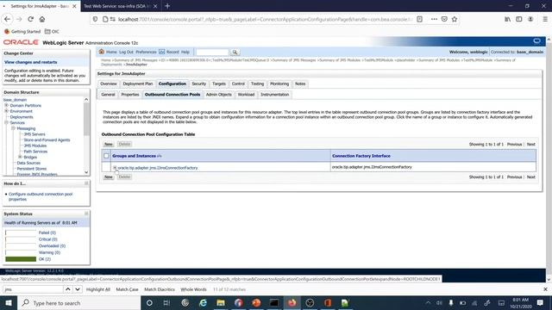552x310 pixels.
Task: Switch to the Workload sub-tab
Action: tap(246, 95)
